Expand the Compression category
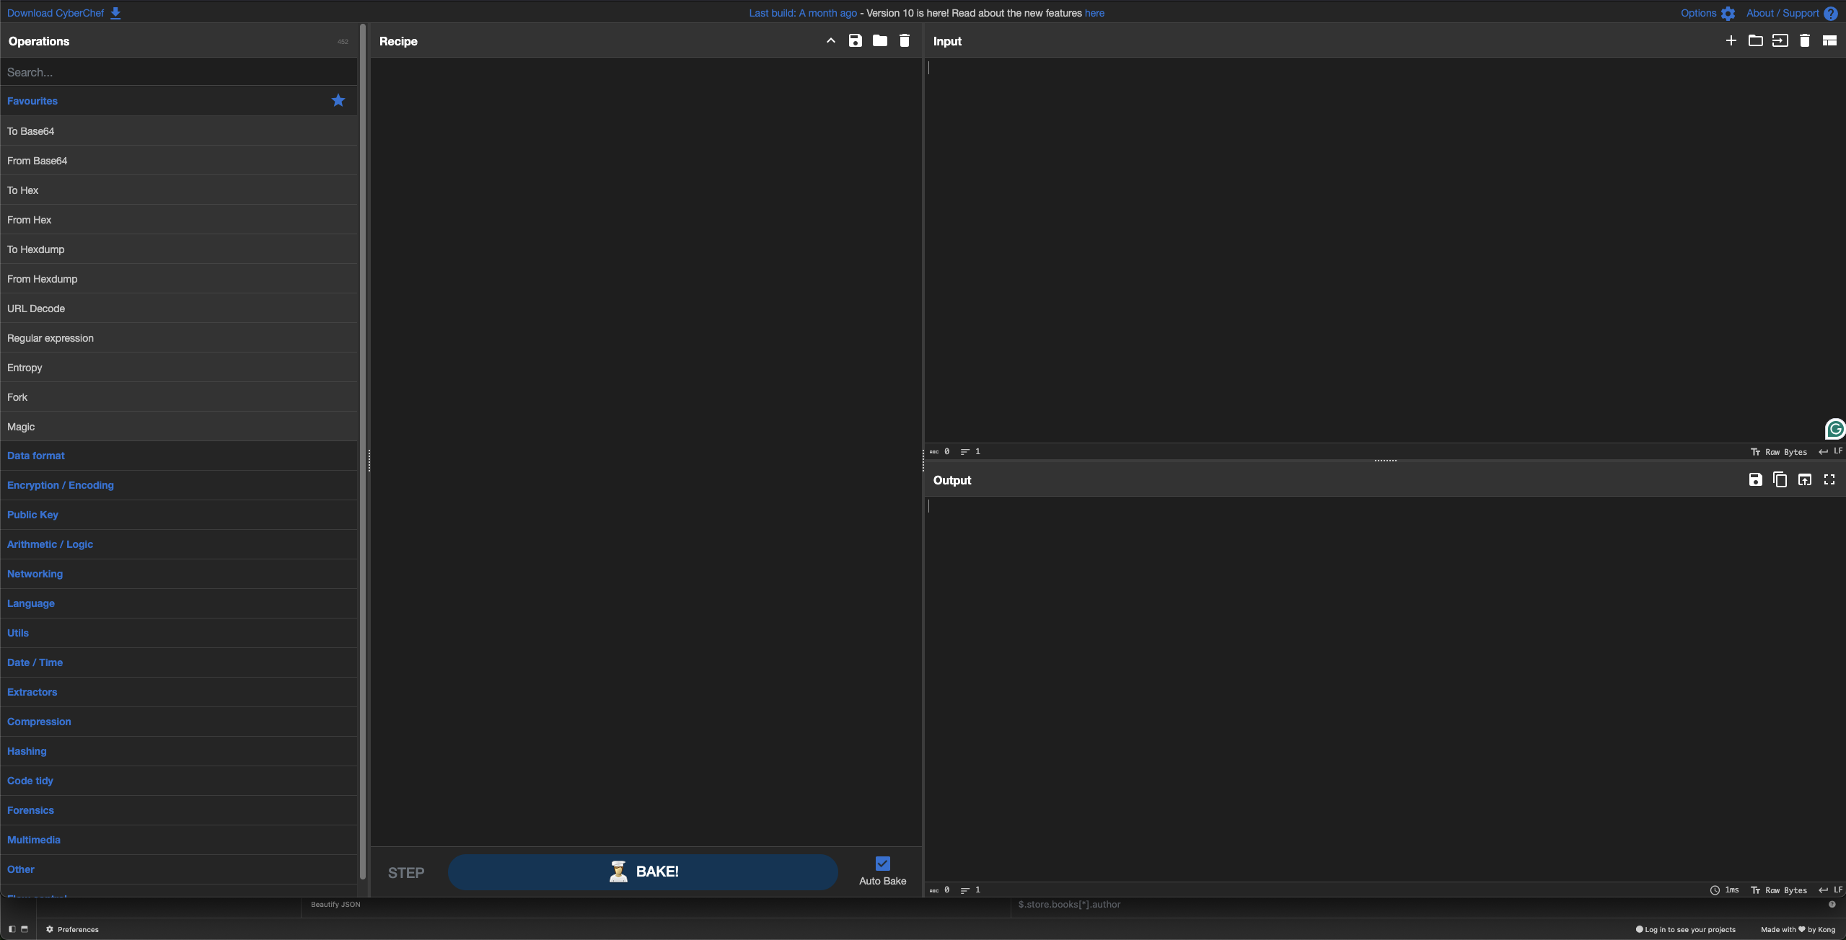Screen dimensions: 1846x940 click(x=179, y=722)
